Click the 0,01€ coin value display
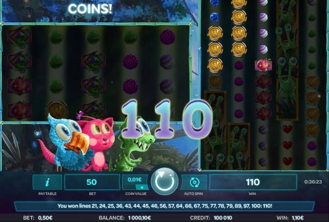This screenshot has width=329, height=222. [135, 179]
